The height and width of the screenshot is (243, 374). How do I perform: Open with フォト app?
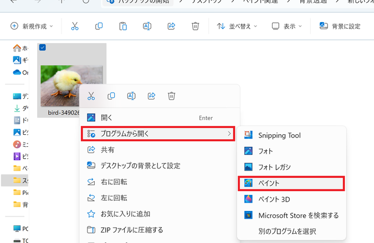tap(291, 151)
